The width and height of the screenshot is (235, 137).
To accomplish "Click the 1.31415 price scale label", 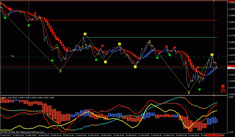I will coord(231,74).
